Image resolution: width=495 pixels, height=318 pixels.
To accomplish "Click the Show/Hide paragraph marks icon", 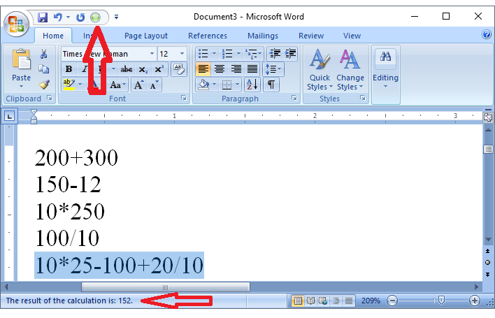I will 270,85.
